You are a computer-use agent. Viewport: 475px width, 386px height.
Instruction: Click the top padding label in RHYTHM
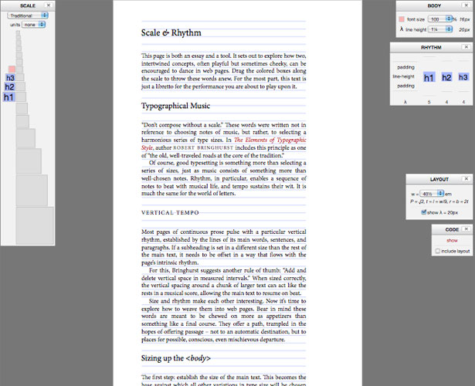pos(405,67)
